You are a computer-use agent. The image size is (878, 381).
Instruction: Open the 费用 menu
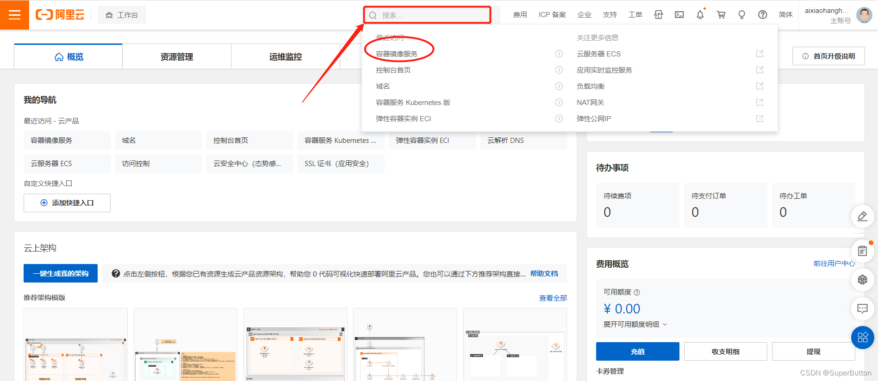(520, 15)
